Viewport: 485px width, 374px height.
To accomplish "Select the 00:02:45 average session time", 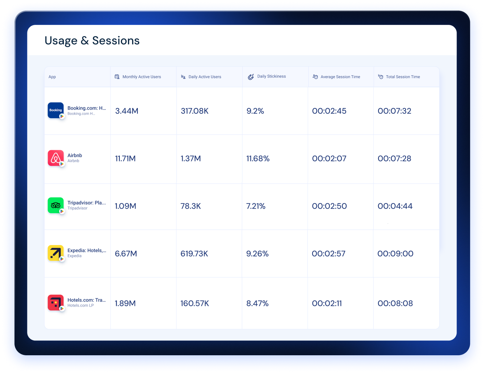I will [x=329, y=111].
